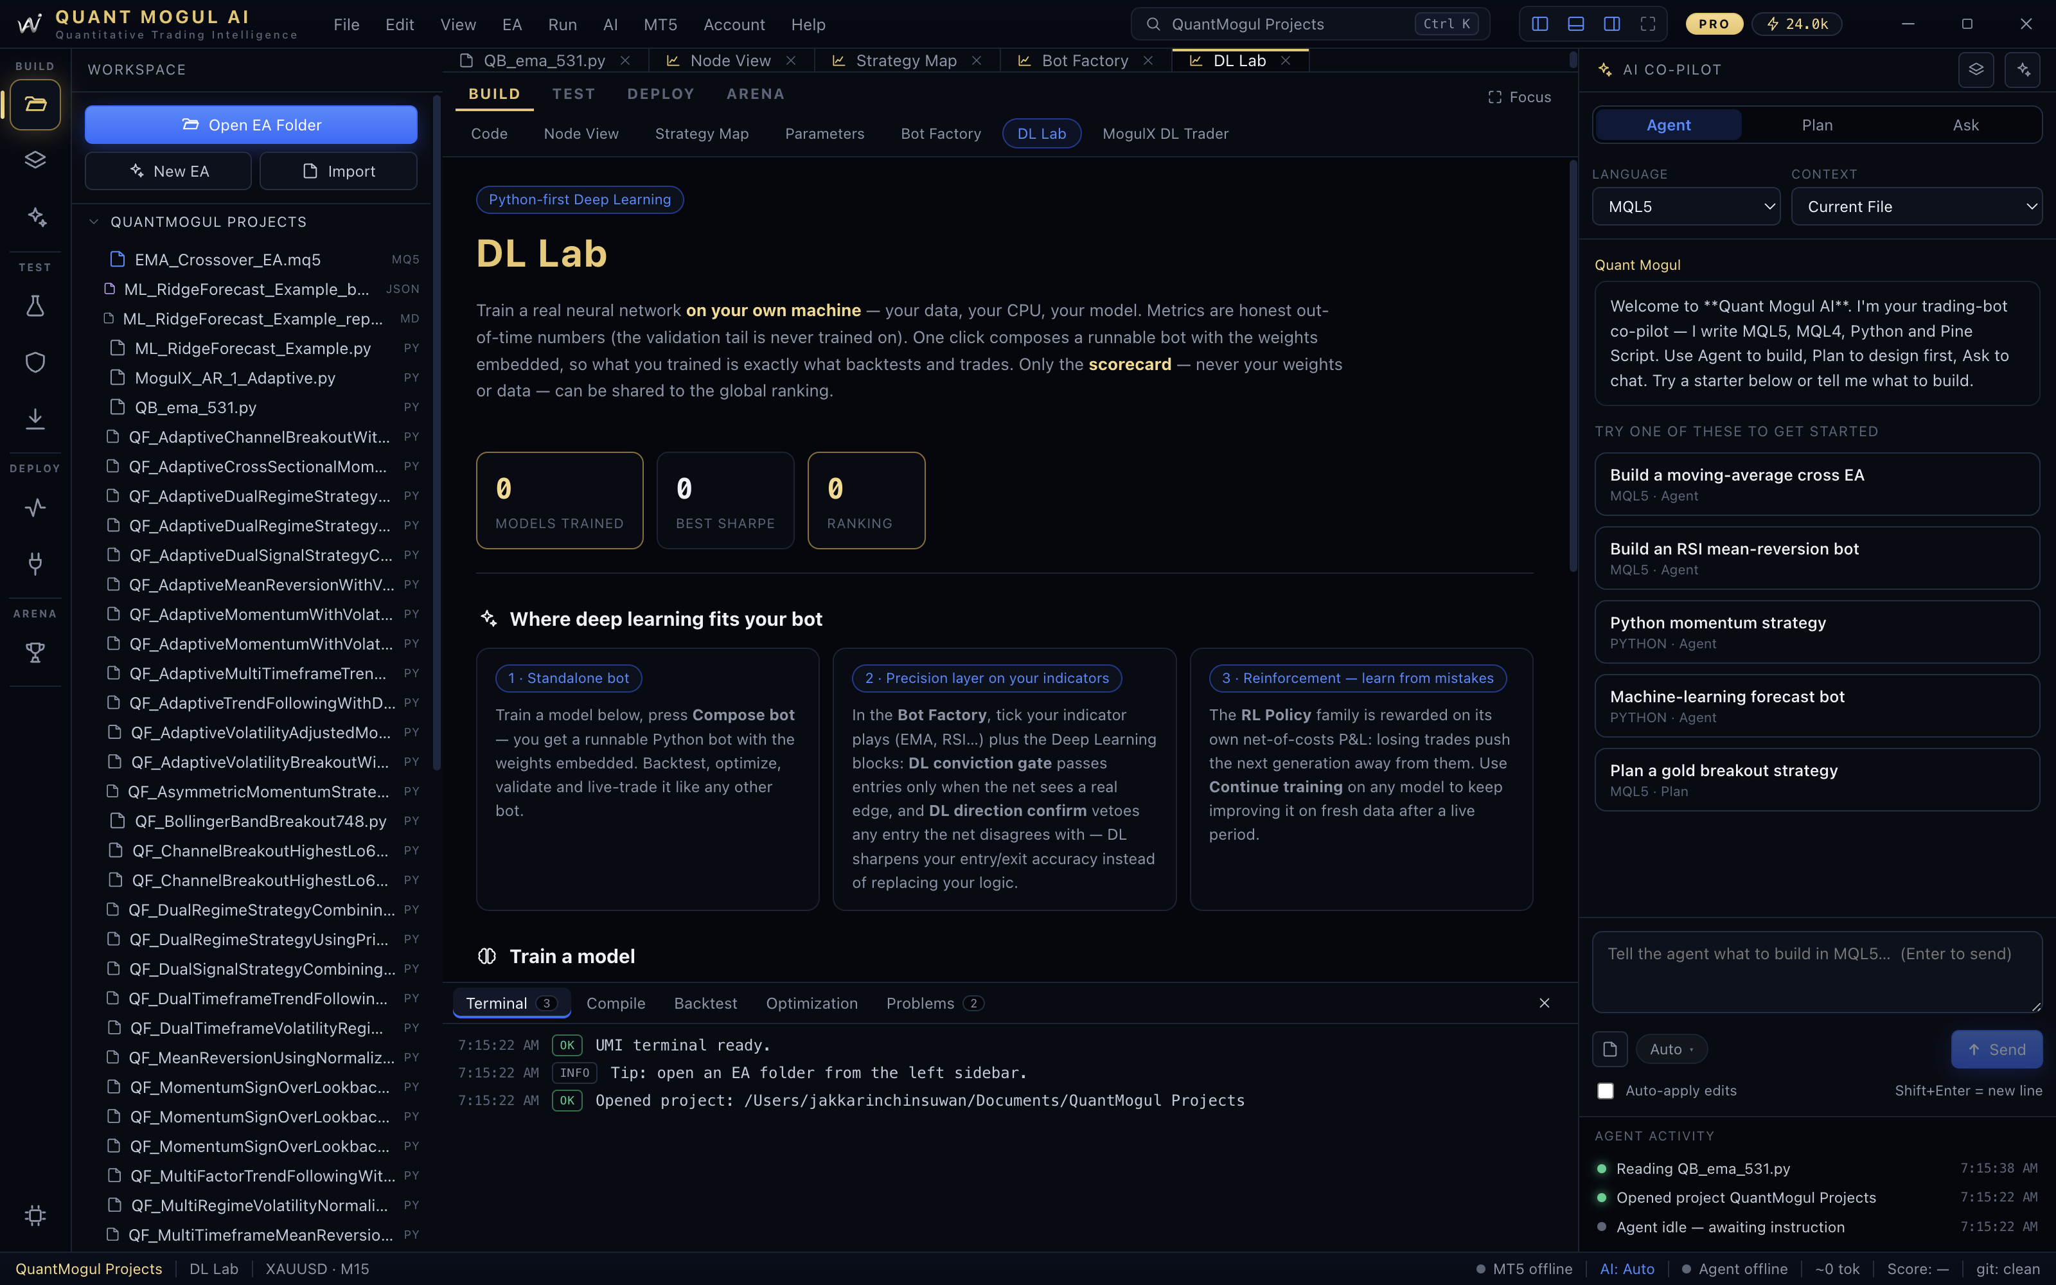Click the QuantMogul Projects search box
Viewport: 2056px width, 1285px height.
tap(1309, 24)
